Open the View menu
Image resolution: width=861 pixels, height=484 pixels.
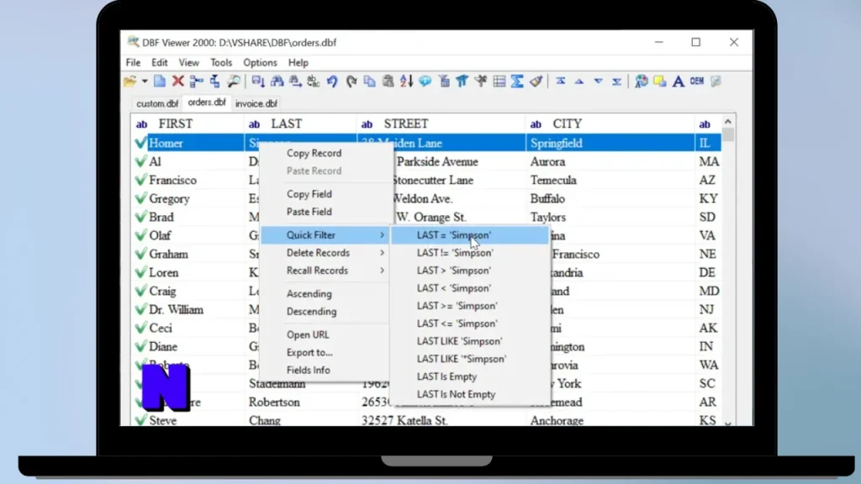pyautogui.click(x=189, y=62)
